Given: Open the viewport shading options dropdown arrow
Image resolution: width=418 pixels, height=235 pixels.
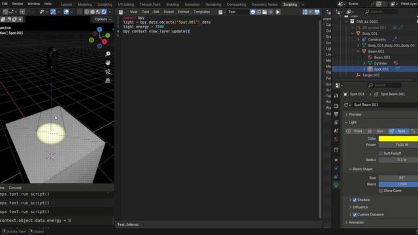Looking at the screenshot, I should coord(110,12).
